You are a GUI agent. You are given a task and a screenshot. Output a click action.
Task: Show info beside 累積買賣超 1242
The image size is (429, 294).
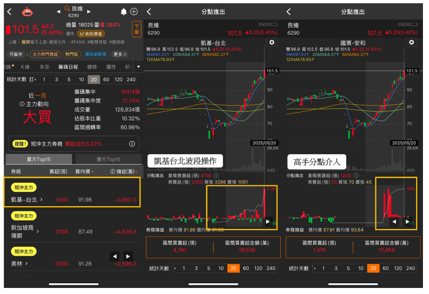click(356, 175)
